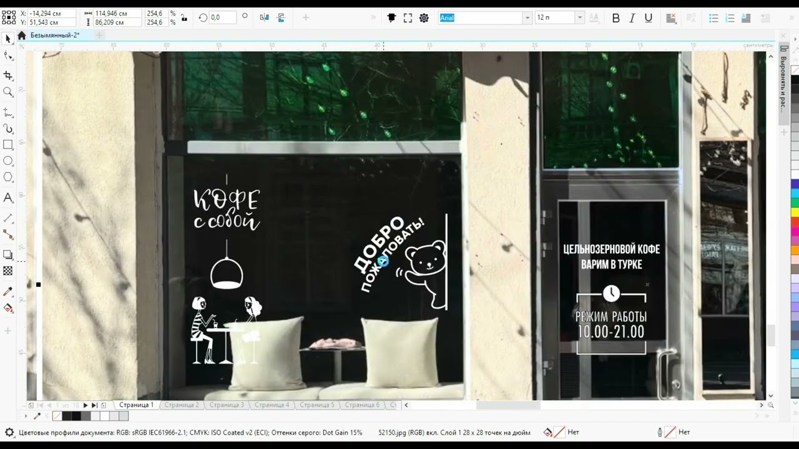Go to next page arrow
Image resolution: width=799 pixels, height=449 pixels.
pyautogui.click(x=86, y=405)
